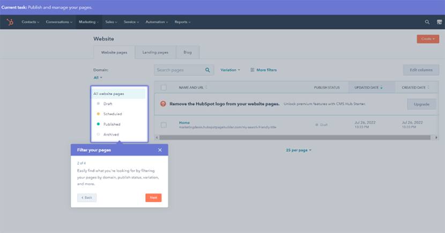Screen dimensions: 445x233
Task: Toggle the select all pages checkbox
Action: pos(164,88)
